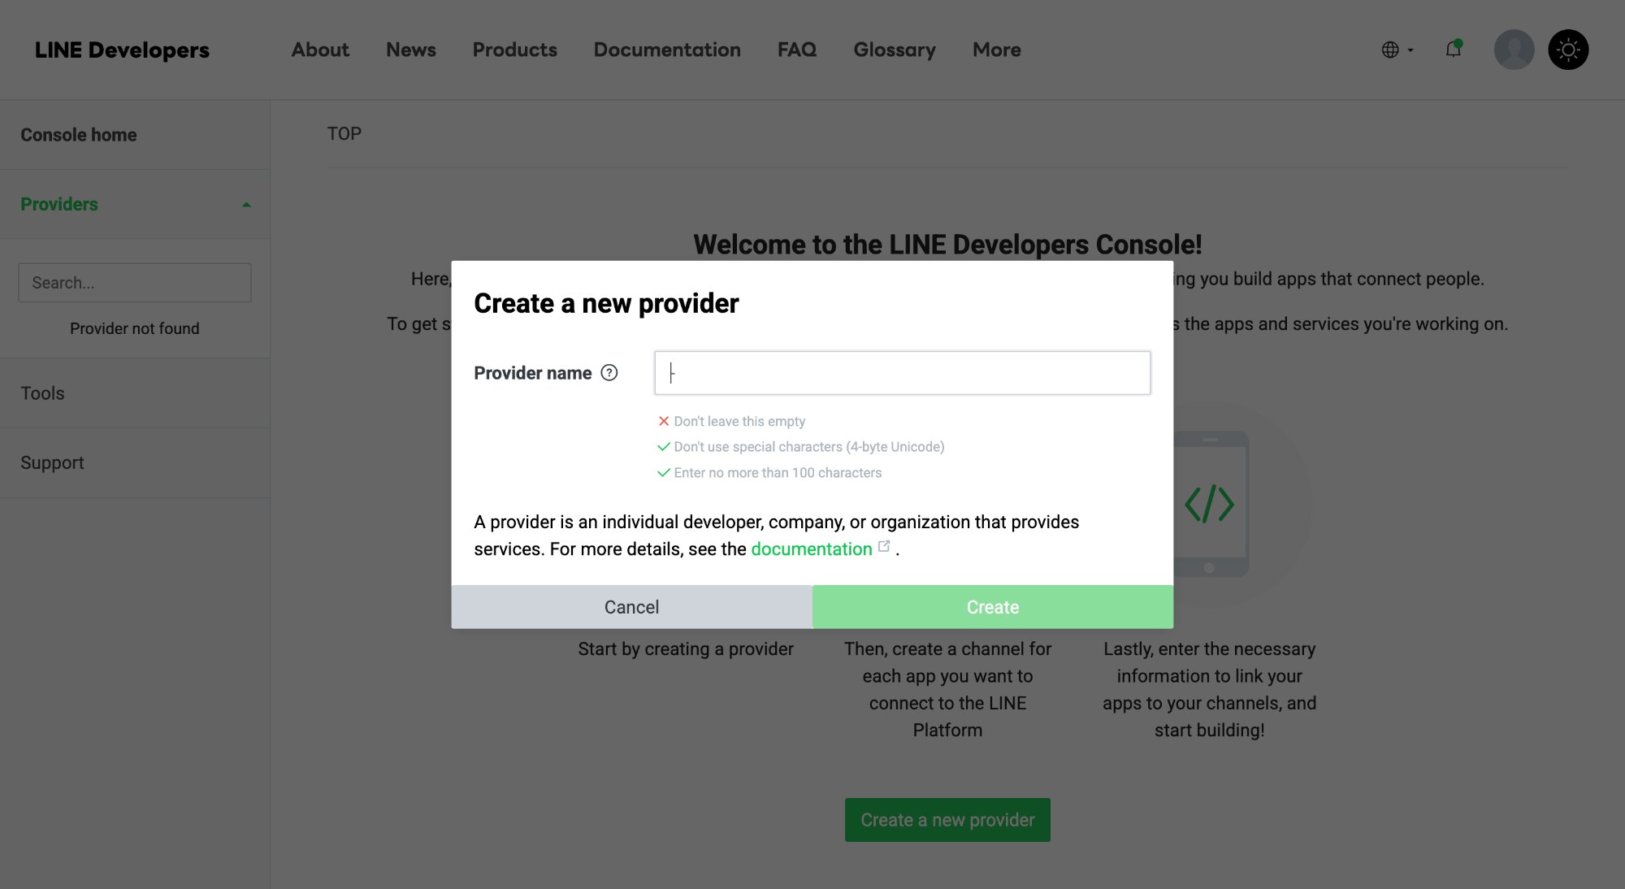This screenshot has width=1625, height=889.
Task: Click the LINE Developers logo
Action: [122, 50]
